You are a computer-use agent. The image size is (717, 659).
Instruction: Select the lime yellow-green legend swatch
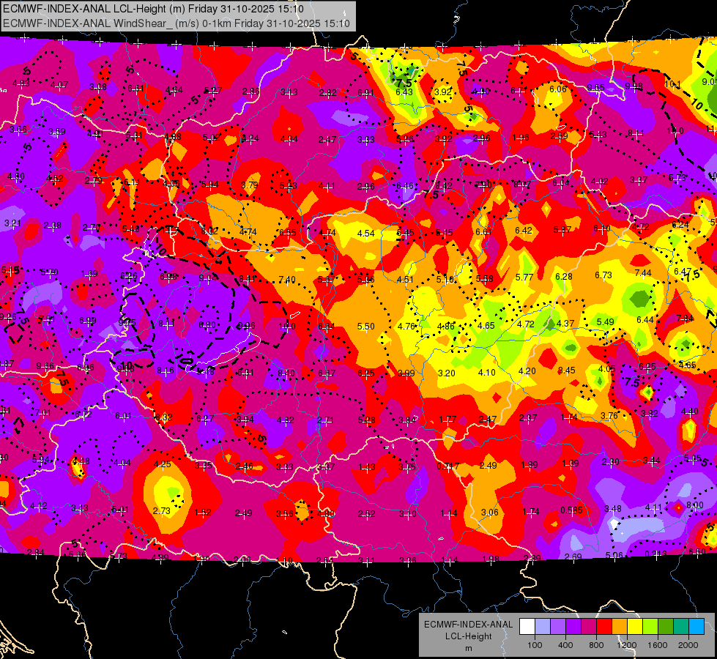(x=650, y=627)
